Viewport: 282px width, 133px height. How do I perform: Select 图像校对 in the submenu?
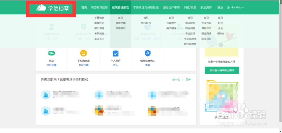click(99, 23)
